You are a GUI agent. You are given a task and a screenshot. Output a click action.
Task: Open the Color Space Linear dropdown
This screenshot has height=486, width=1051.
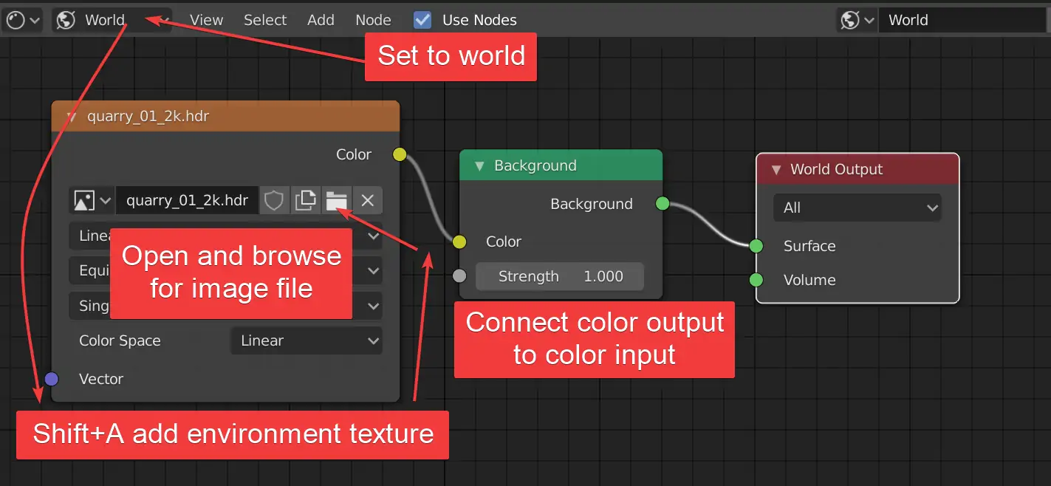tap(307, 340)
